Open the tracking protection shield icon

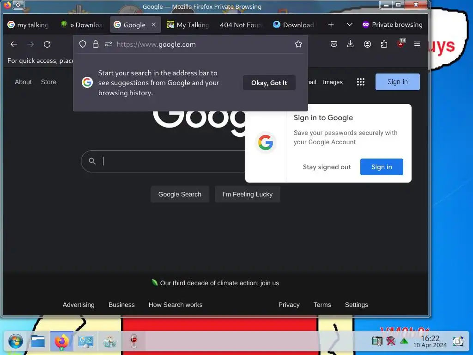(x=83, y=44)
